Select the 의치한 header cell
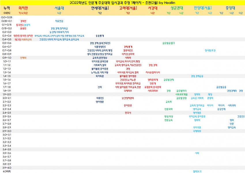The width and height of the screenshot is (245, 173). coord(23,8)
